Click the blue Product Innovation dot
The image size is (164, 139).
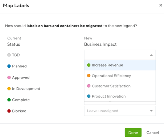coord(89,96)
